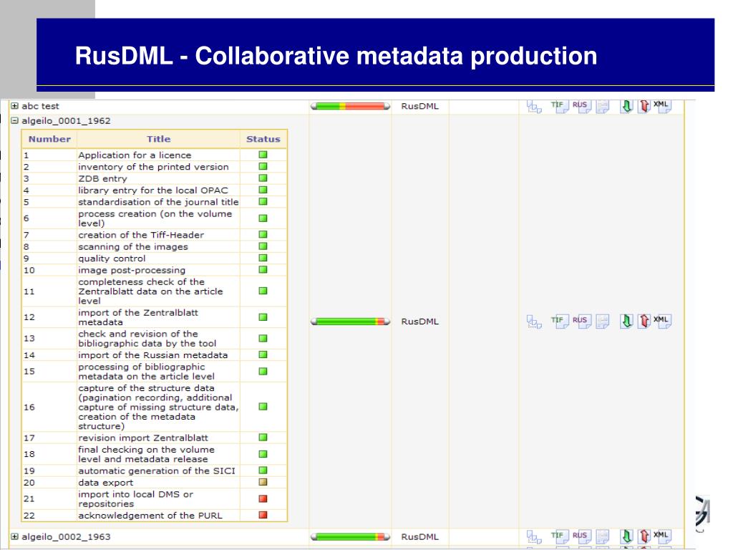Click the Number column header
733x550 pixels.
[49, 139]
